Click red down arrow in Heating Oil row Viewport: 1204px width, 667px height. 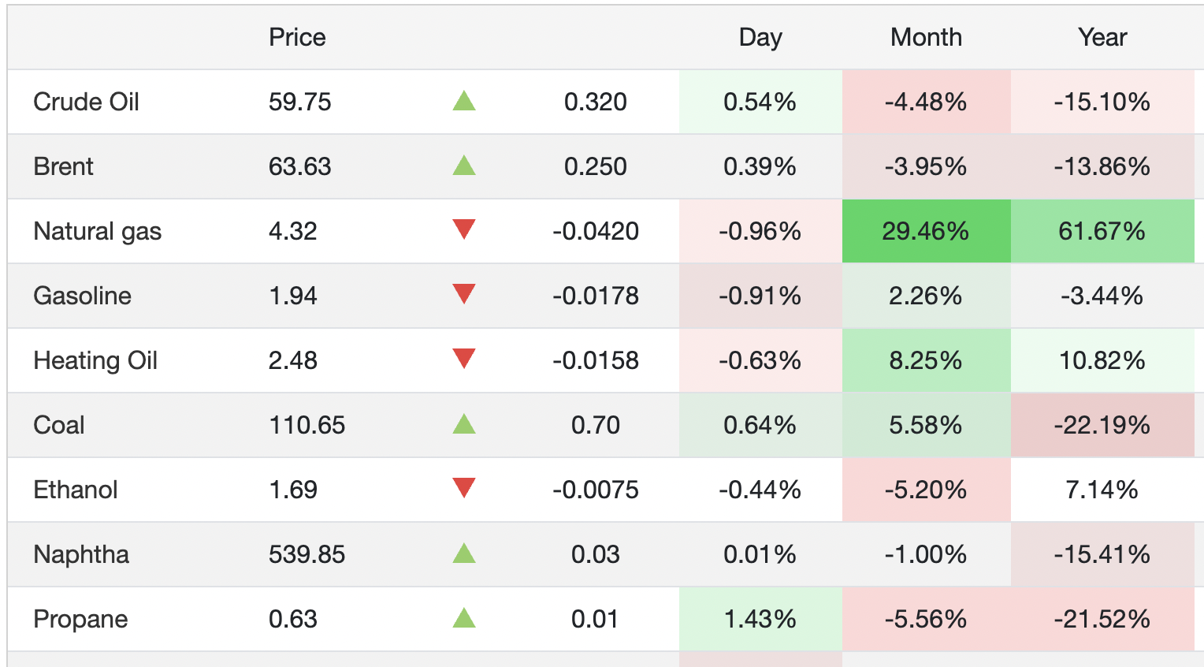tap(464, 359)
